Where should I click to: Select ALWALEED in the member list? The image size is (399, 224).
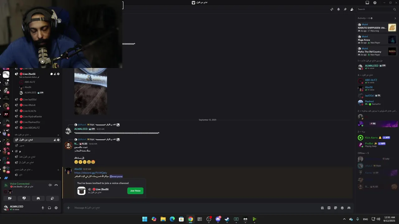[377, 67]
